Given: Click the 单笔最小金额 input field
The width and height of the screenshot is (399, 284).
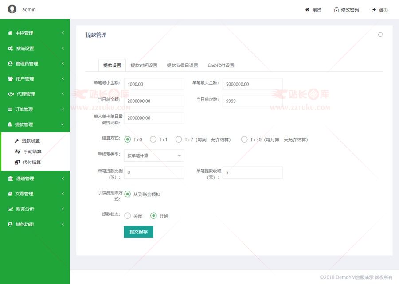Looking at the screenshot, I should click(x=154, y=84).
